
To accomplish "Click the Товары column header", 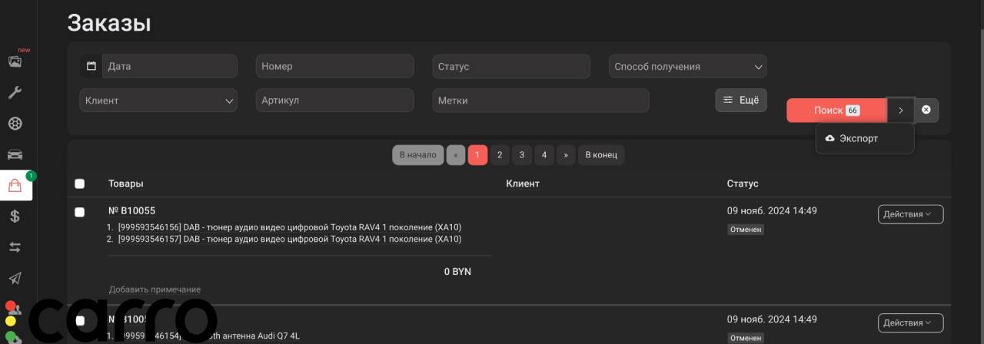I will [125, 184].
